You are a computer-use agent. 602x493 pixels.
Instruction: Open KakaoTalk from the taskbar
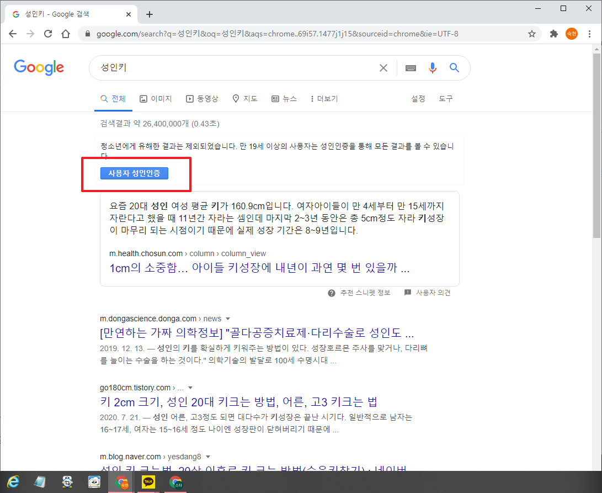click(x=148, y=482)
